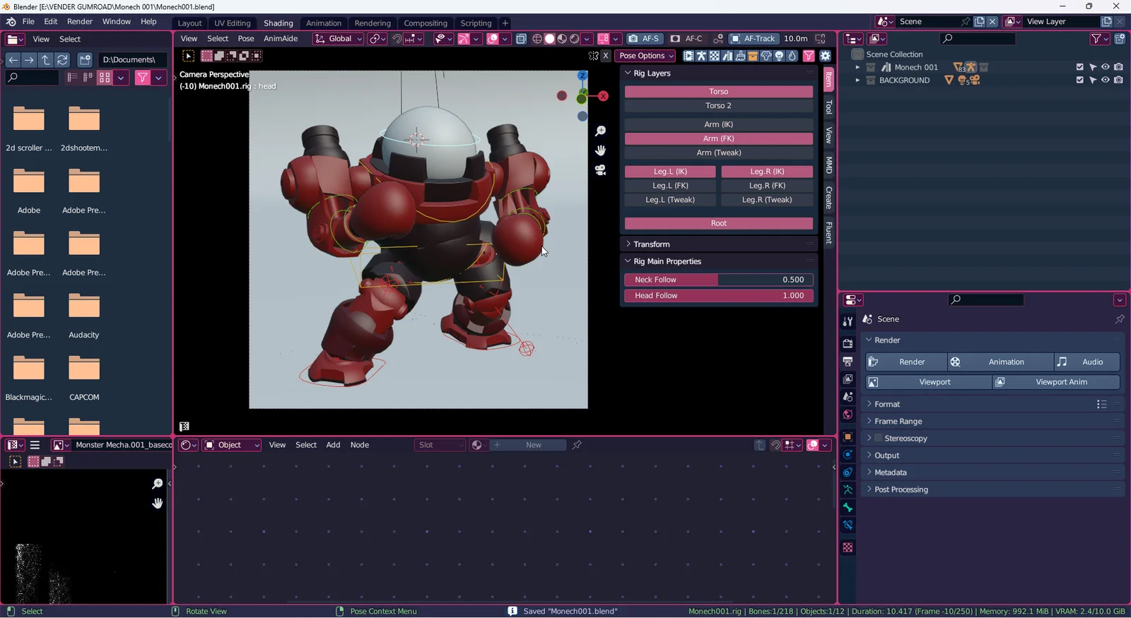1131x618 pixels.
Task: Open the Texture properties checker icon
Action: pyautogui.click(x=848, y=547)
